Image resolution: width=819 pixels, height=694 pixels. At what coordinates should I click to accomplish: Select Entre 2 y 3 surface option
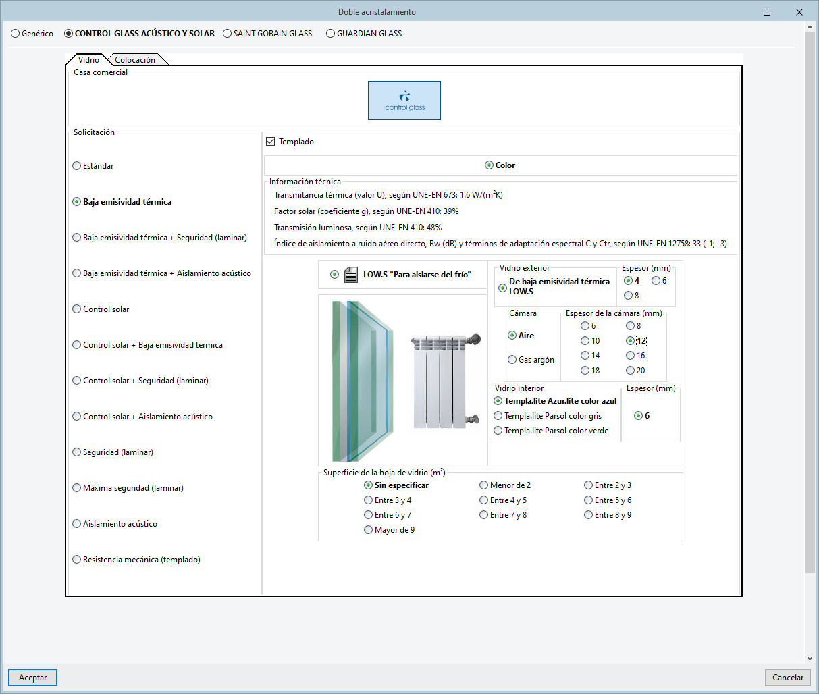tap(608, 485)
